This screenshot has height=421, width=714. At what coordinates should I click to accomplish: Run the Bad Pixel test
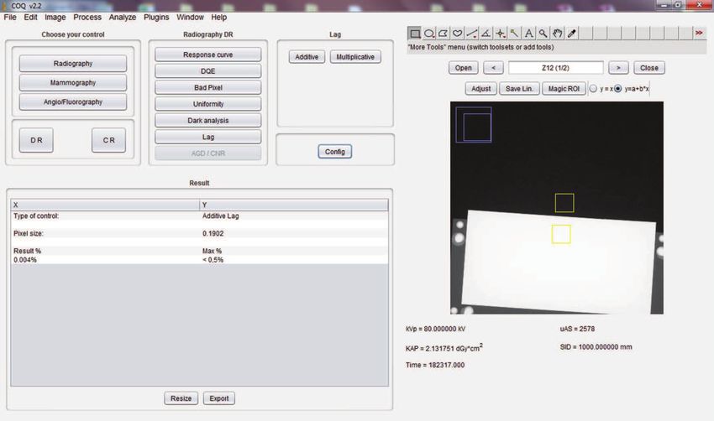point(208,87)
